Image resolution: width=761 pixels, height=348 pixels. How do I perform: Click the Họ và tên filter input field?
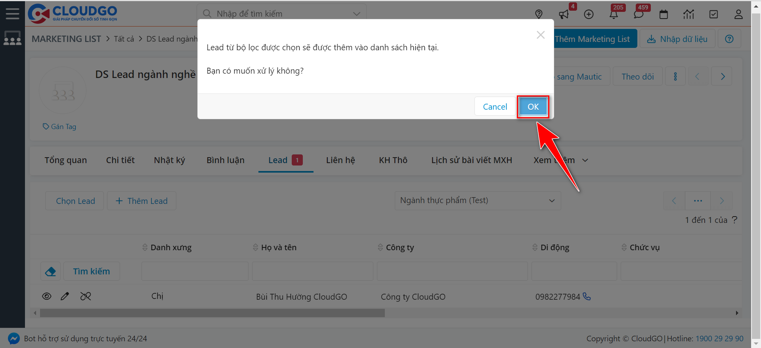(312, 271)
